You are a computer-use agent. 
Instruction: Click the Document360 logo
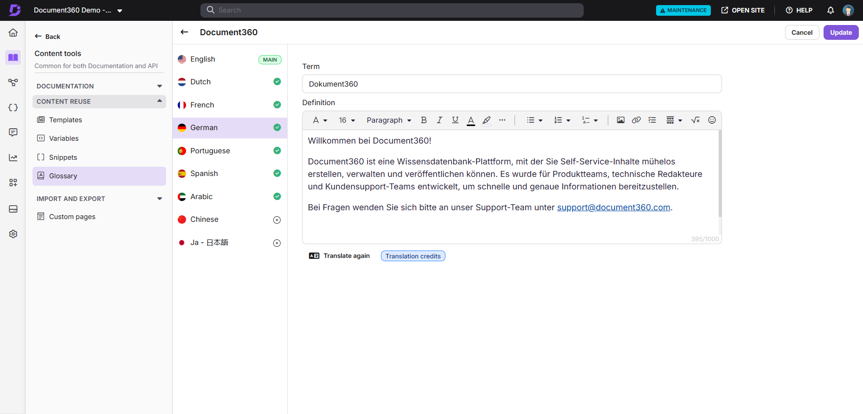(15, 10)
